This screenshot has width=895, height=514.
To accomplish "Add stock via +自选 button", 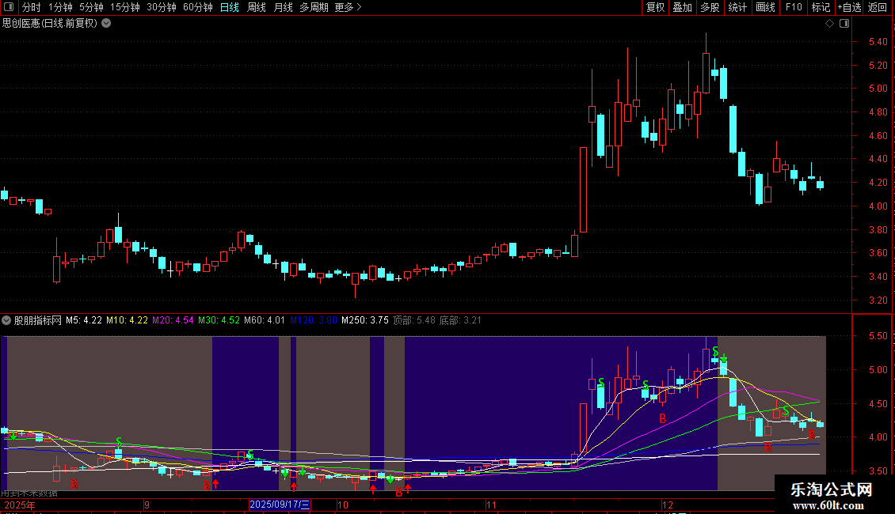I will coord(849,7).
